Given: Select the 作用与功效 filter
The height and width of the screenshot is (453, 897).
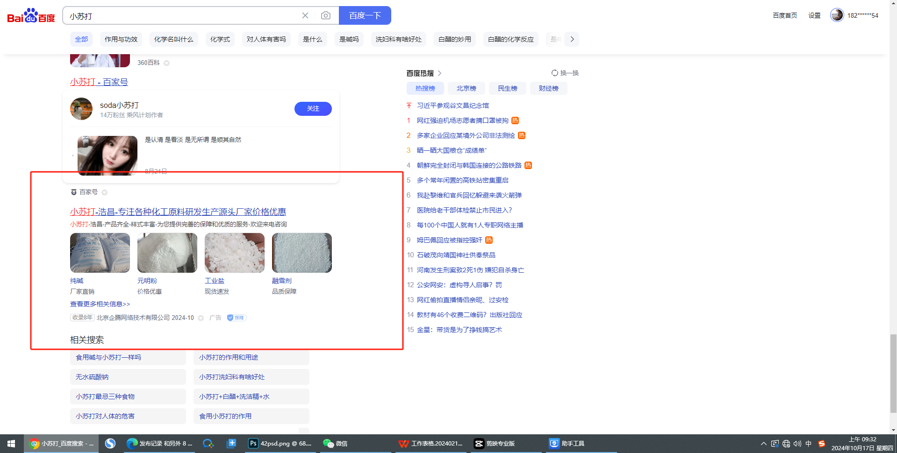Looking at the screenshot, I should pyautogui.click(x=121, y=39).
